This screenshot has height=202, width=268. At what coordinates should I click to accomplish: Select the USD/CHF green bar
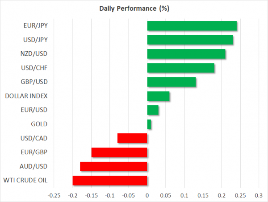[x=180, y=68]
